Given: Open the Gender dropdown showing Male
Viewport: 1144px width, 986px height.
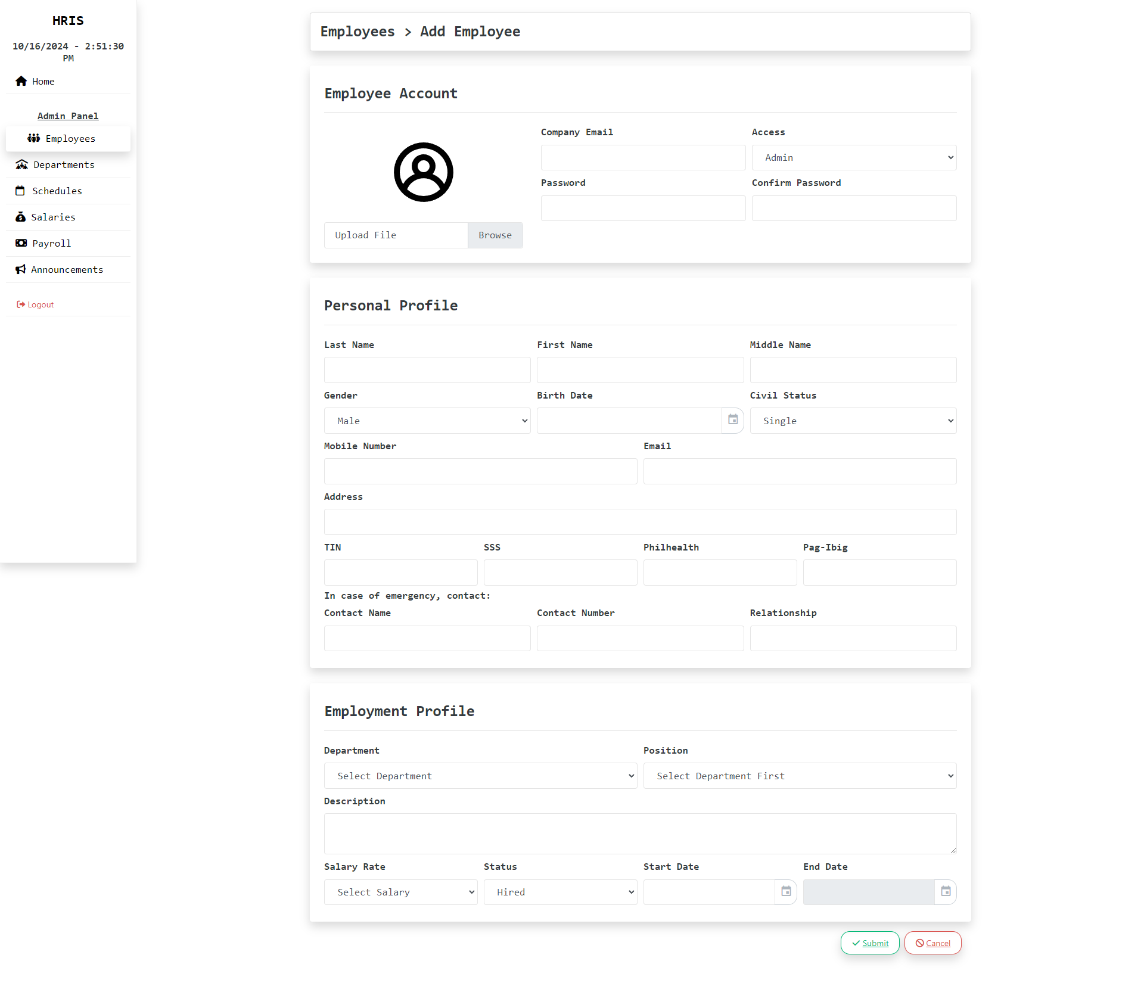Looking at the screenshot, I should [427, 421].
